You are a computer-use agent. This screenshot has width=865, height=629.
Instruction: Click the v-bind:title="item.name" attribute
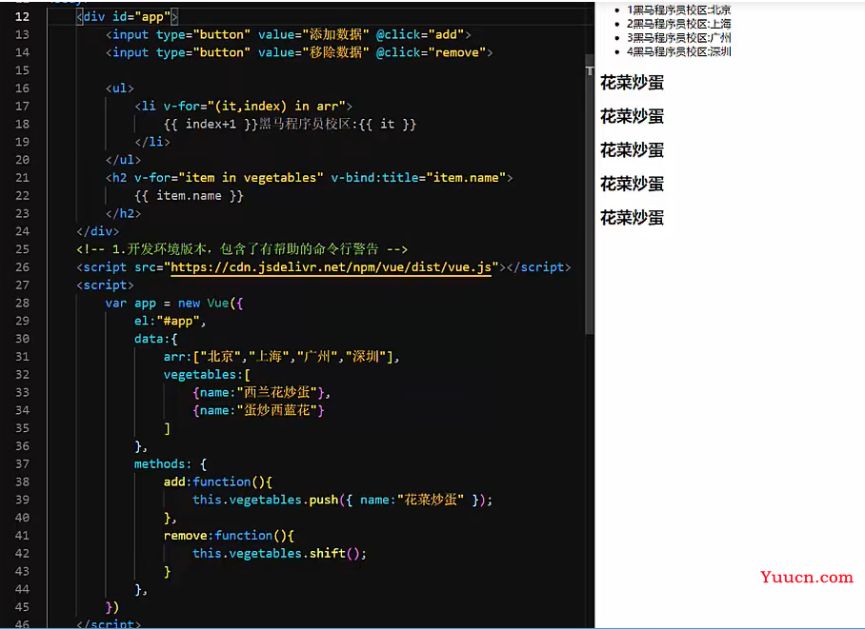pos(419,178)
